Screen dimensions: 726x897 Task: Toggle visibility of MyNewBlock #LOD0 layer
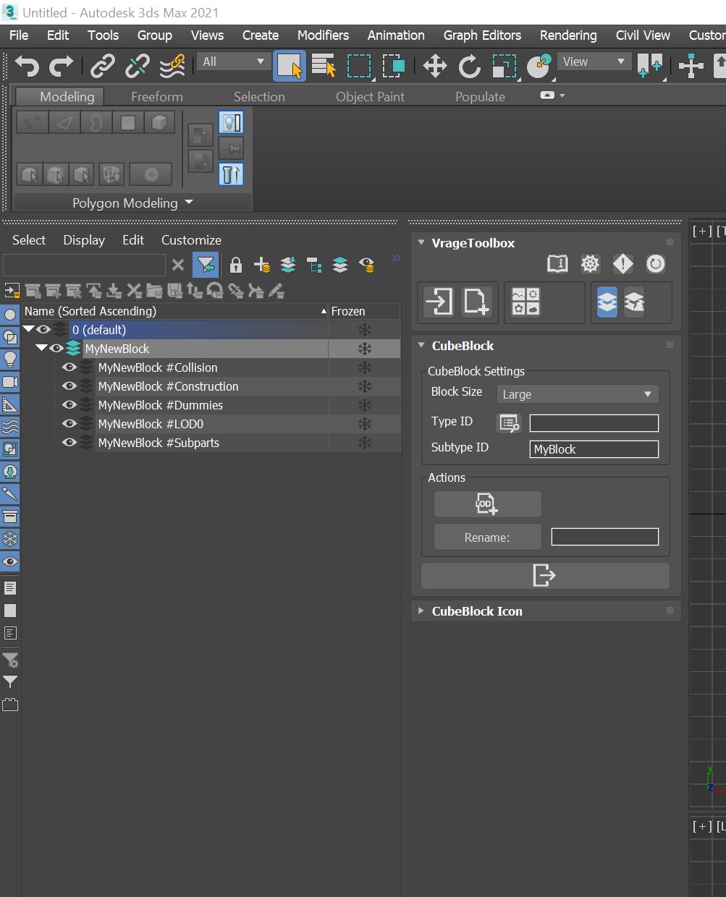tap(69, 424)
